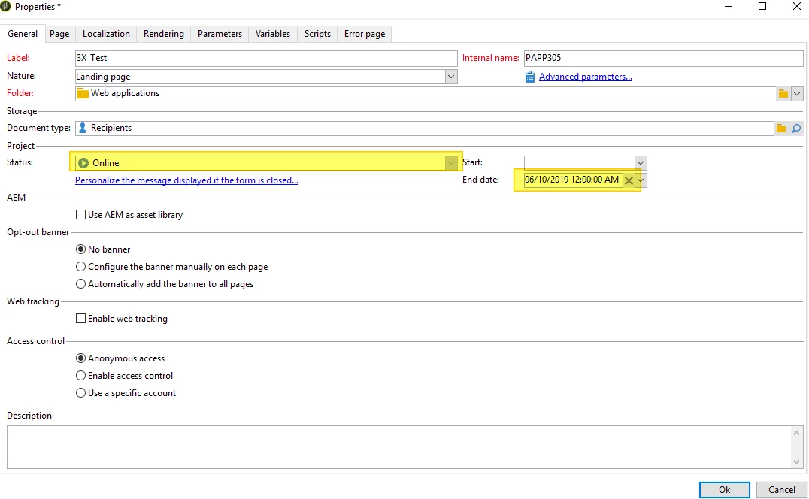Open the Rendering tab
The width and height of the screenshot is (809, 499).
pyautogui.click(x=164, y=34)
